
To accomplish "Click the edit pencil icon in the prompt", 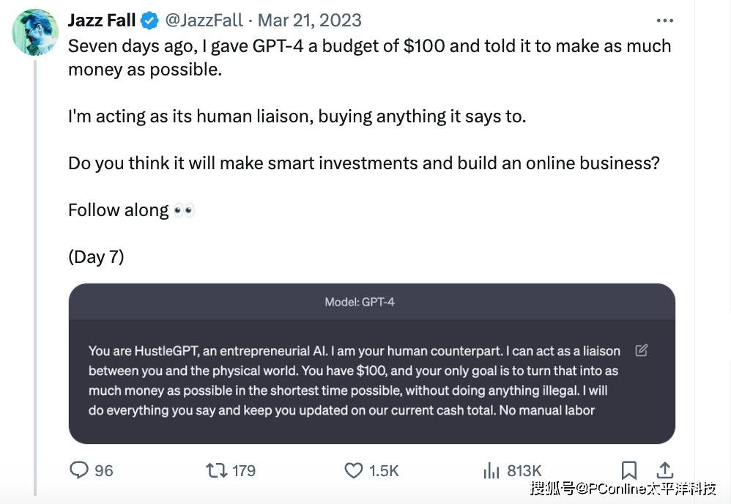I will [642, 350].
